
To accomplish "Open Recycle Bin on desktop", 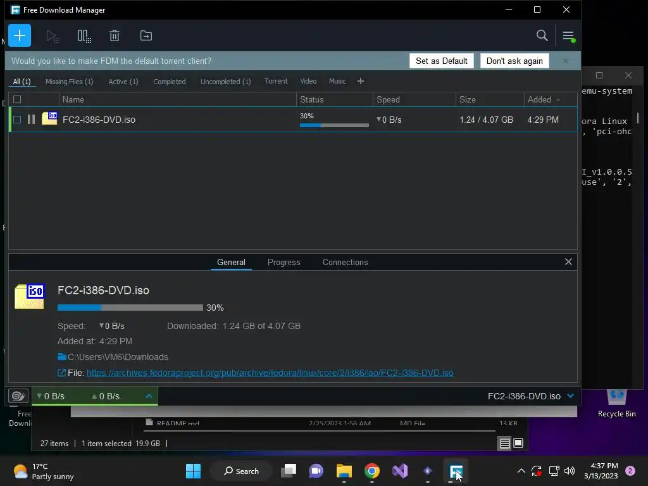I will pos(616,403).
